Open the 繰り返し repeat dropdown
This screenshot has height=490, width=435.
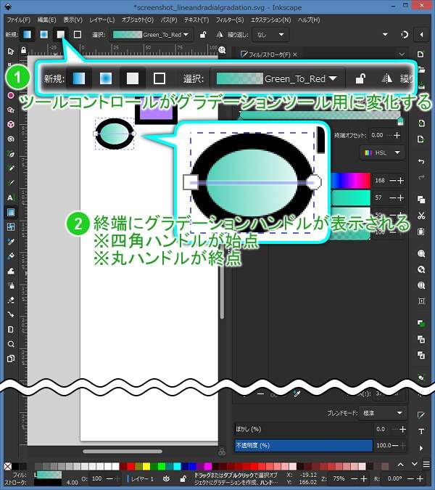(270, 34)
